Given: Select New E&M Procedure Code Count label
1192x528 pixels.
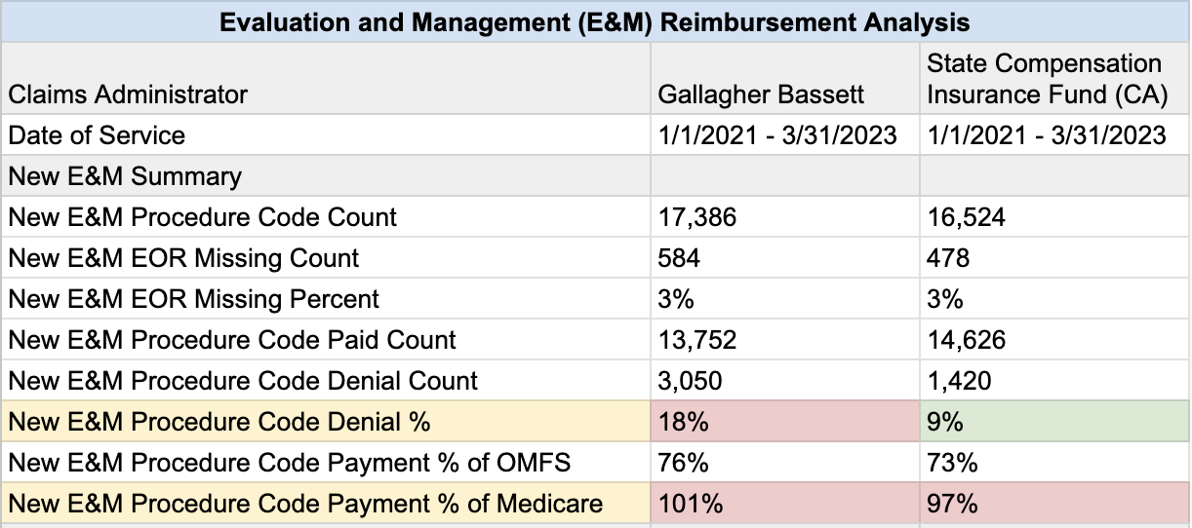Looking at the screenshot, I should click(x=326, y=216).
